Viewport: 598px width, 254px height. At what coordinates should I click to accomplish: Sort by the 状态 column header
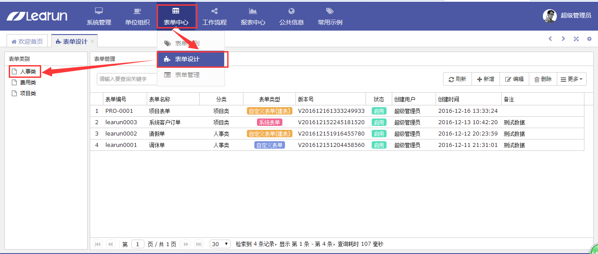[x=379, y=100]
